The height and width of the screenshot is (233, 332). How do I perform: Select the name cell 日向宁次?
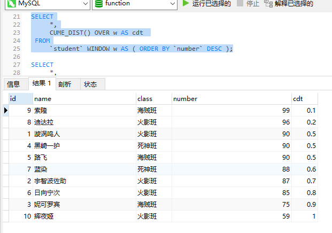point(84,193)
